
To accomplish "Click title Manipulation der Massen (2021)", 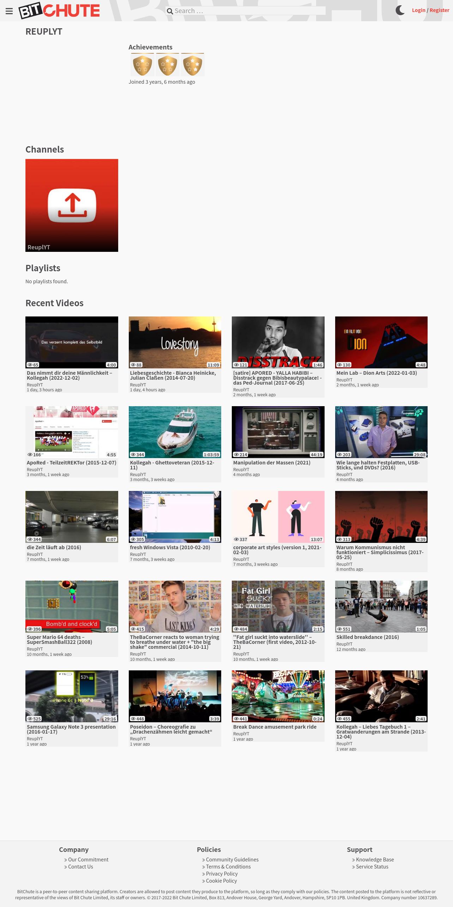I will pyautogui.click(x=272, y=463).
